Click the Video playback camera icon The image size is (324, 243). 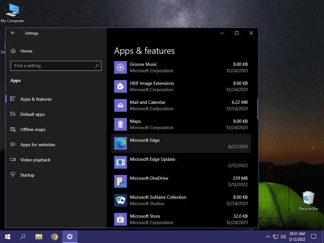[13, 159]
